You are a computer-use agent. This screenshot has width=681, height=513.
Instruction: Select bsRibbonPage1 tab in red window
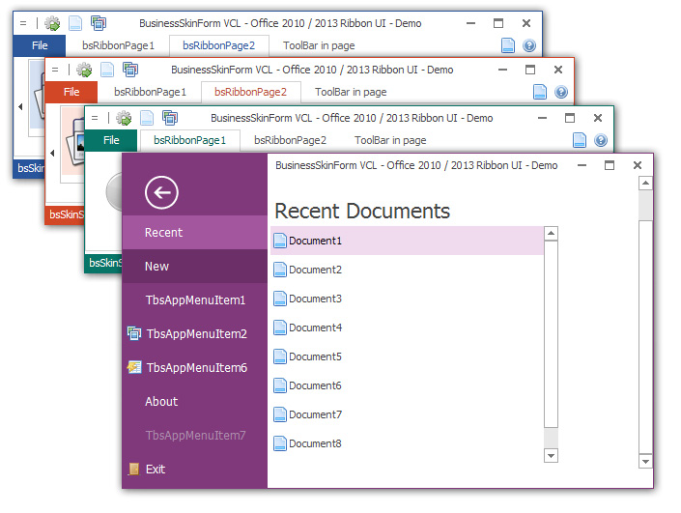(150, 92)
